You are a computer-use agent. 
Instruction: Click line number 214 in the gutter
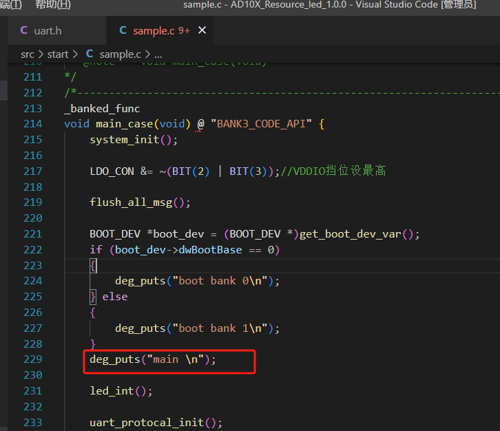pos(33,124)
